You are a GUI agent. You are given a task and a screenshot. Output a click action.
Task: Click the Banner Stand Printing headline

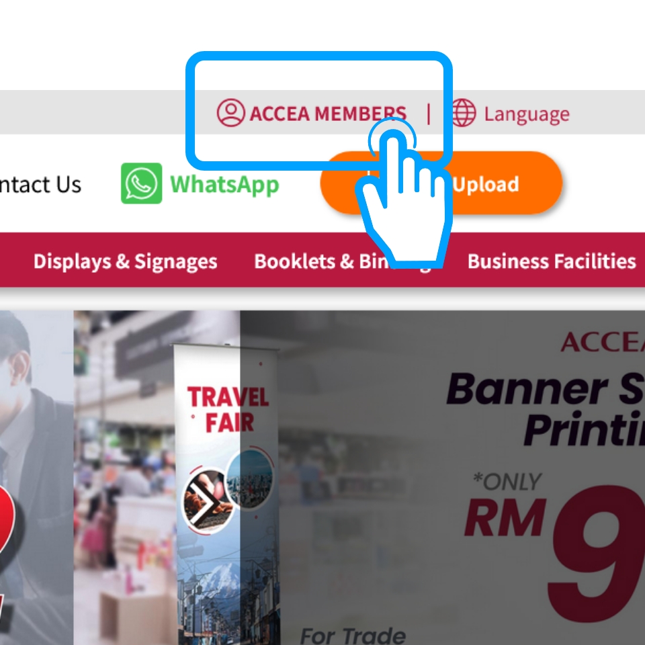(x=546, y=409)
